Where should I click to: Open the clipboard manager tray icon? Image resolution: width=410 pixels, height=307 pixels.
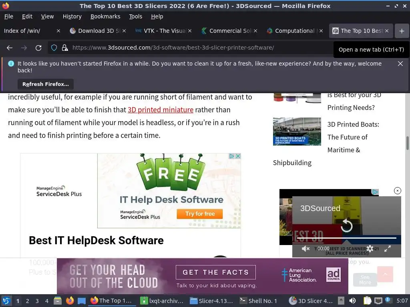[x=367, y=301]
